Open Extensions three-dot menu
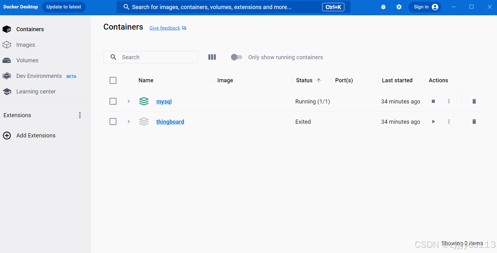The height and width of the screenshot is (253, 497). (80, 115)
